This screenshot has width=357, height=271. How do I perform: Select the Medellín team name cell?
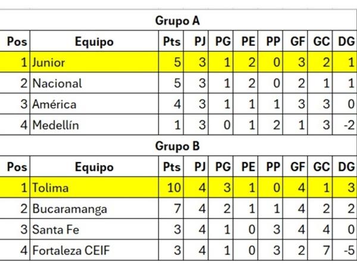point(94,125)
